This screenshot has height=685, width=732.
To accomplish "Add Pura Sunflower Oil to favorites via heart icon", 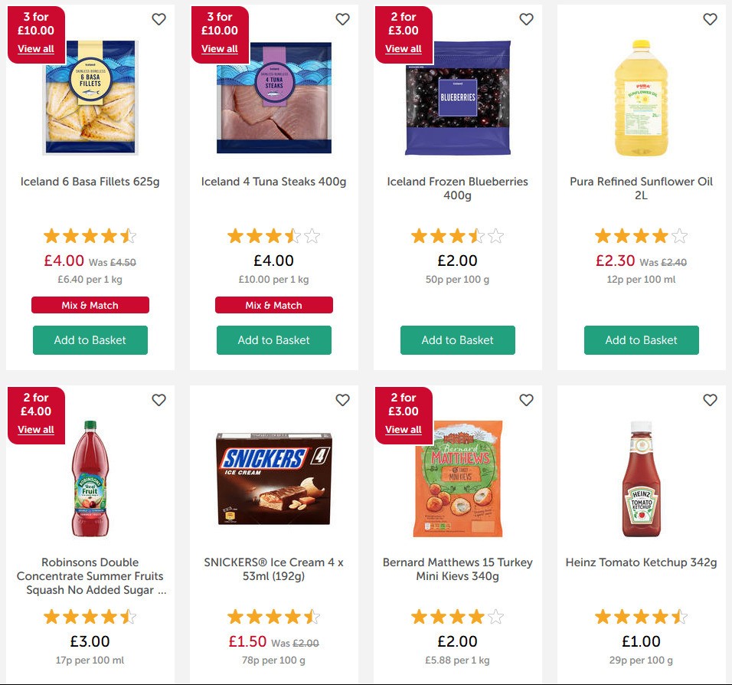I will [x=710, y=19].
